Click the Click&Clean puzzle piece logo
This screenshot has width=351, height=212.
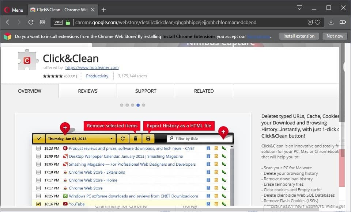coord(28,59)
